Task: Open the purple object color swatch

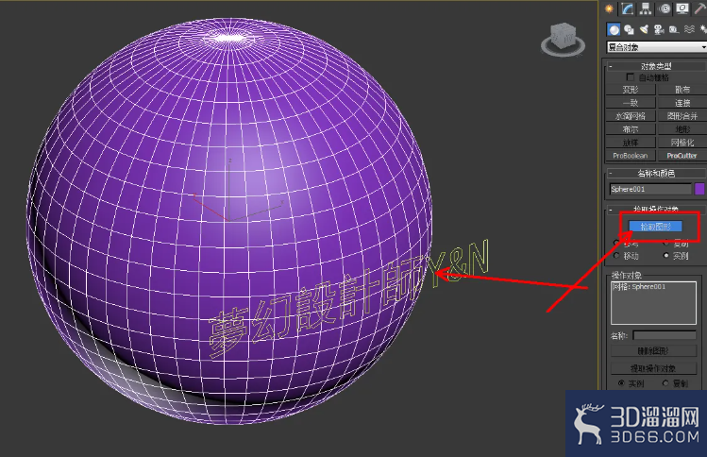Action: pos(699,189)
